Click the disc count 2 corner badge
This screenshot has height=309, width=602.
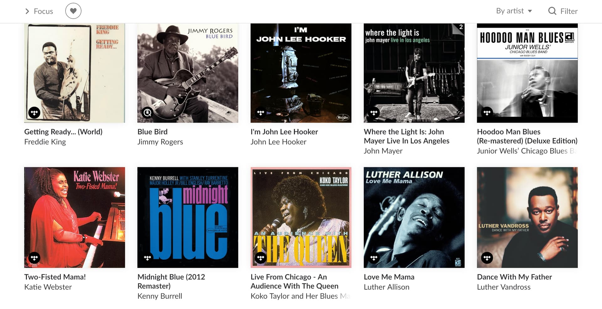tap(459, 28)
